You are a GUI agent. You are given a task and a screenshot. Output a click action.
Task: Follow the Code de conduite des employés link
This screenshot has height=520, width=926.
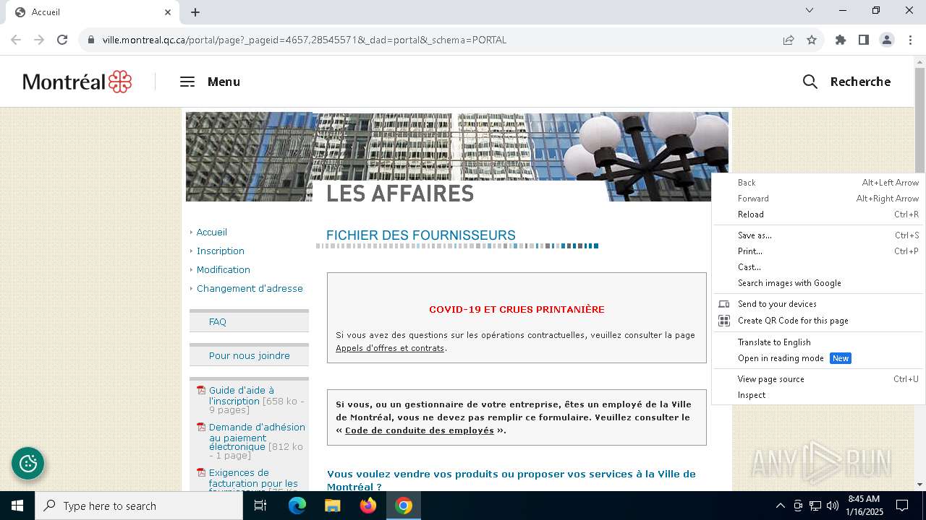pyautogui.click(x=420, y=430)
